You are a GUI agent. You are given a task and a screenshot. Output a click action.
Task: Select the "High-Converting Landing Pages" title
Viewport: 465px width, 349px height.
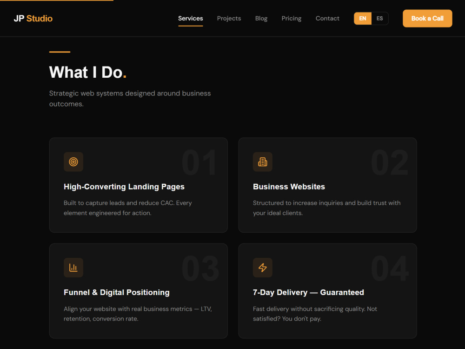click(x=124, y=187)
